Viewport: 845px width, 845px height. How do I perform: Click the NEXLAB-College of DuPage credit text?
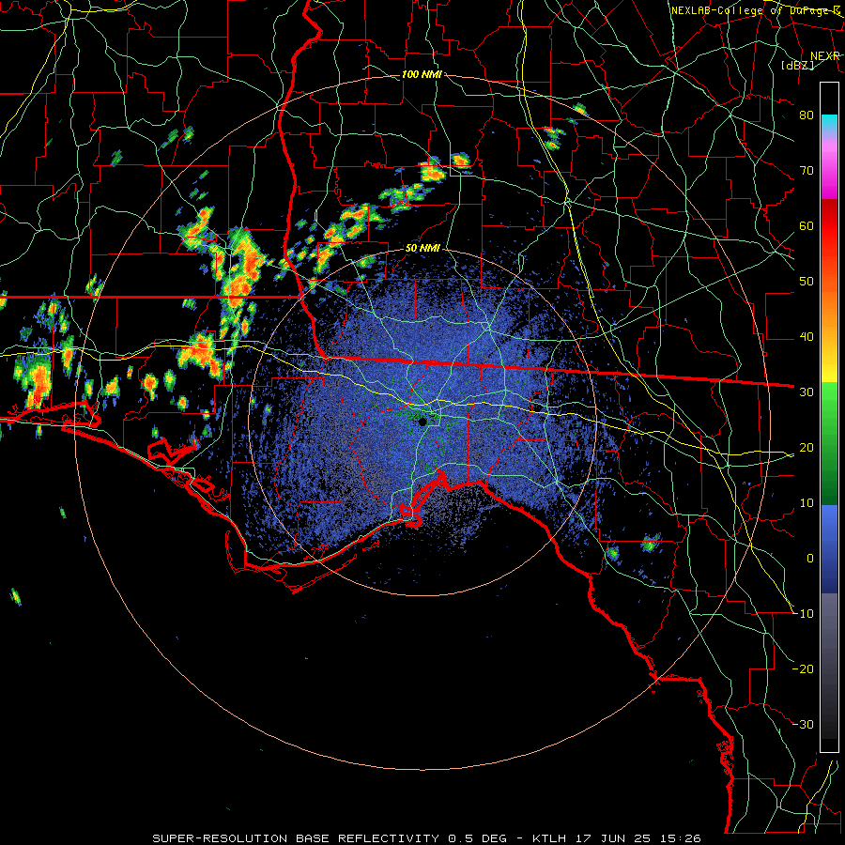[756, 10]
